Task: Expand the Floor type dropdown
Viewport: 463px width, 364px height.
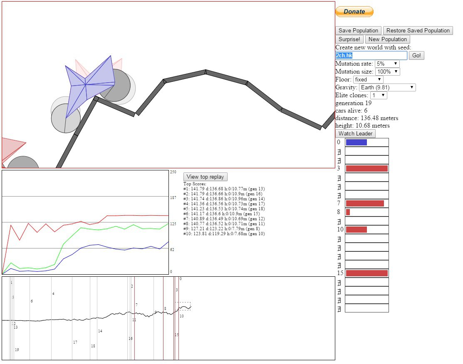Action: [x=368, y=80]
